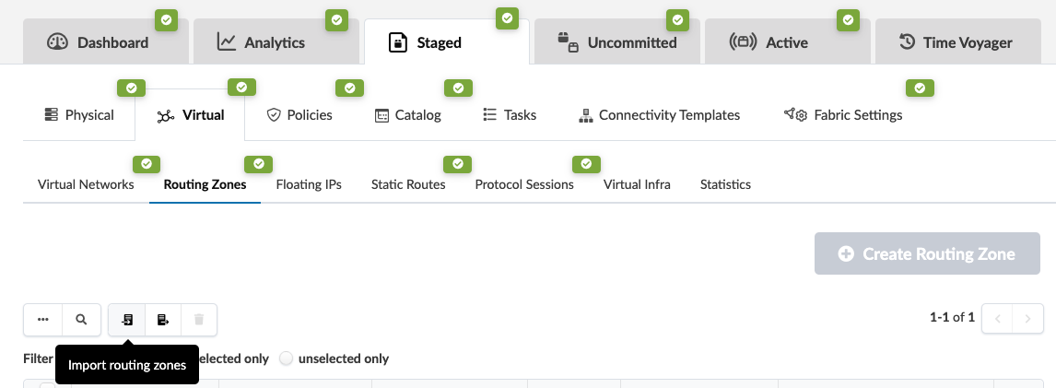Switch to the Uncommitted tab
The height and width of the screenshot is (388, 1056).
tap(617, 42)
